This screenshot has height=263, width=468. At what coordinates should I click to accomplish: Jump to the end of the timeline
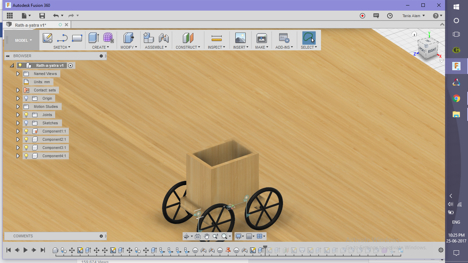coord(43,250)
